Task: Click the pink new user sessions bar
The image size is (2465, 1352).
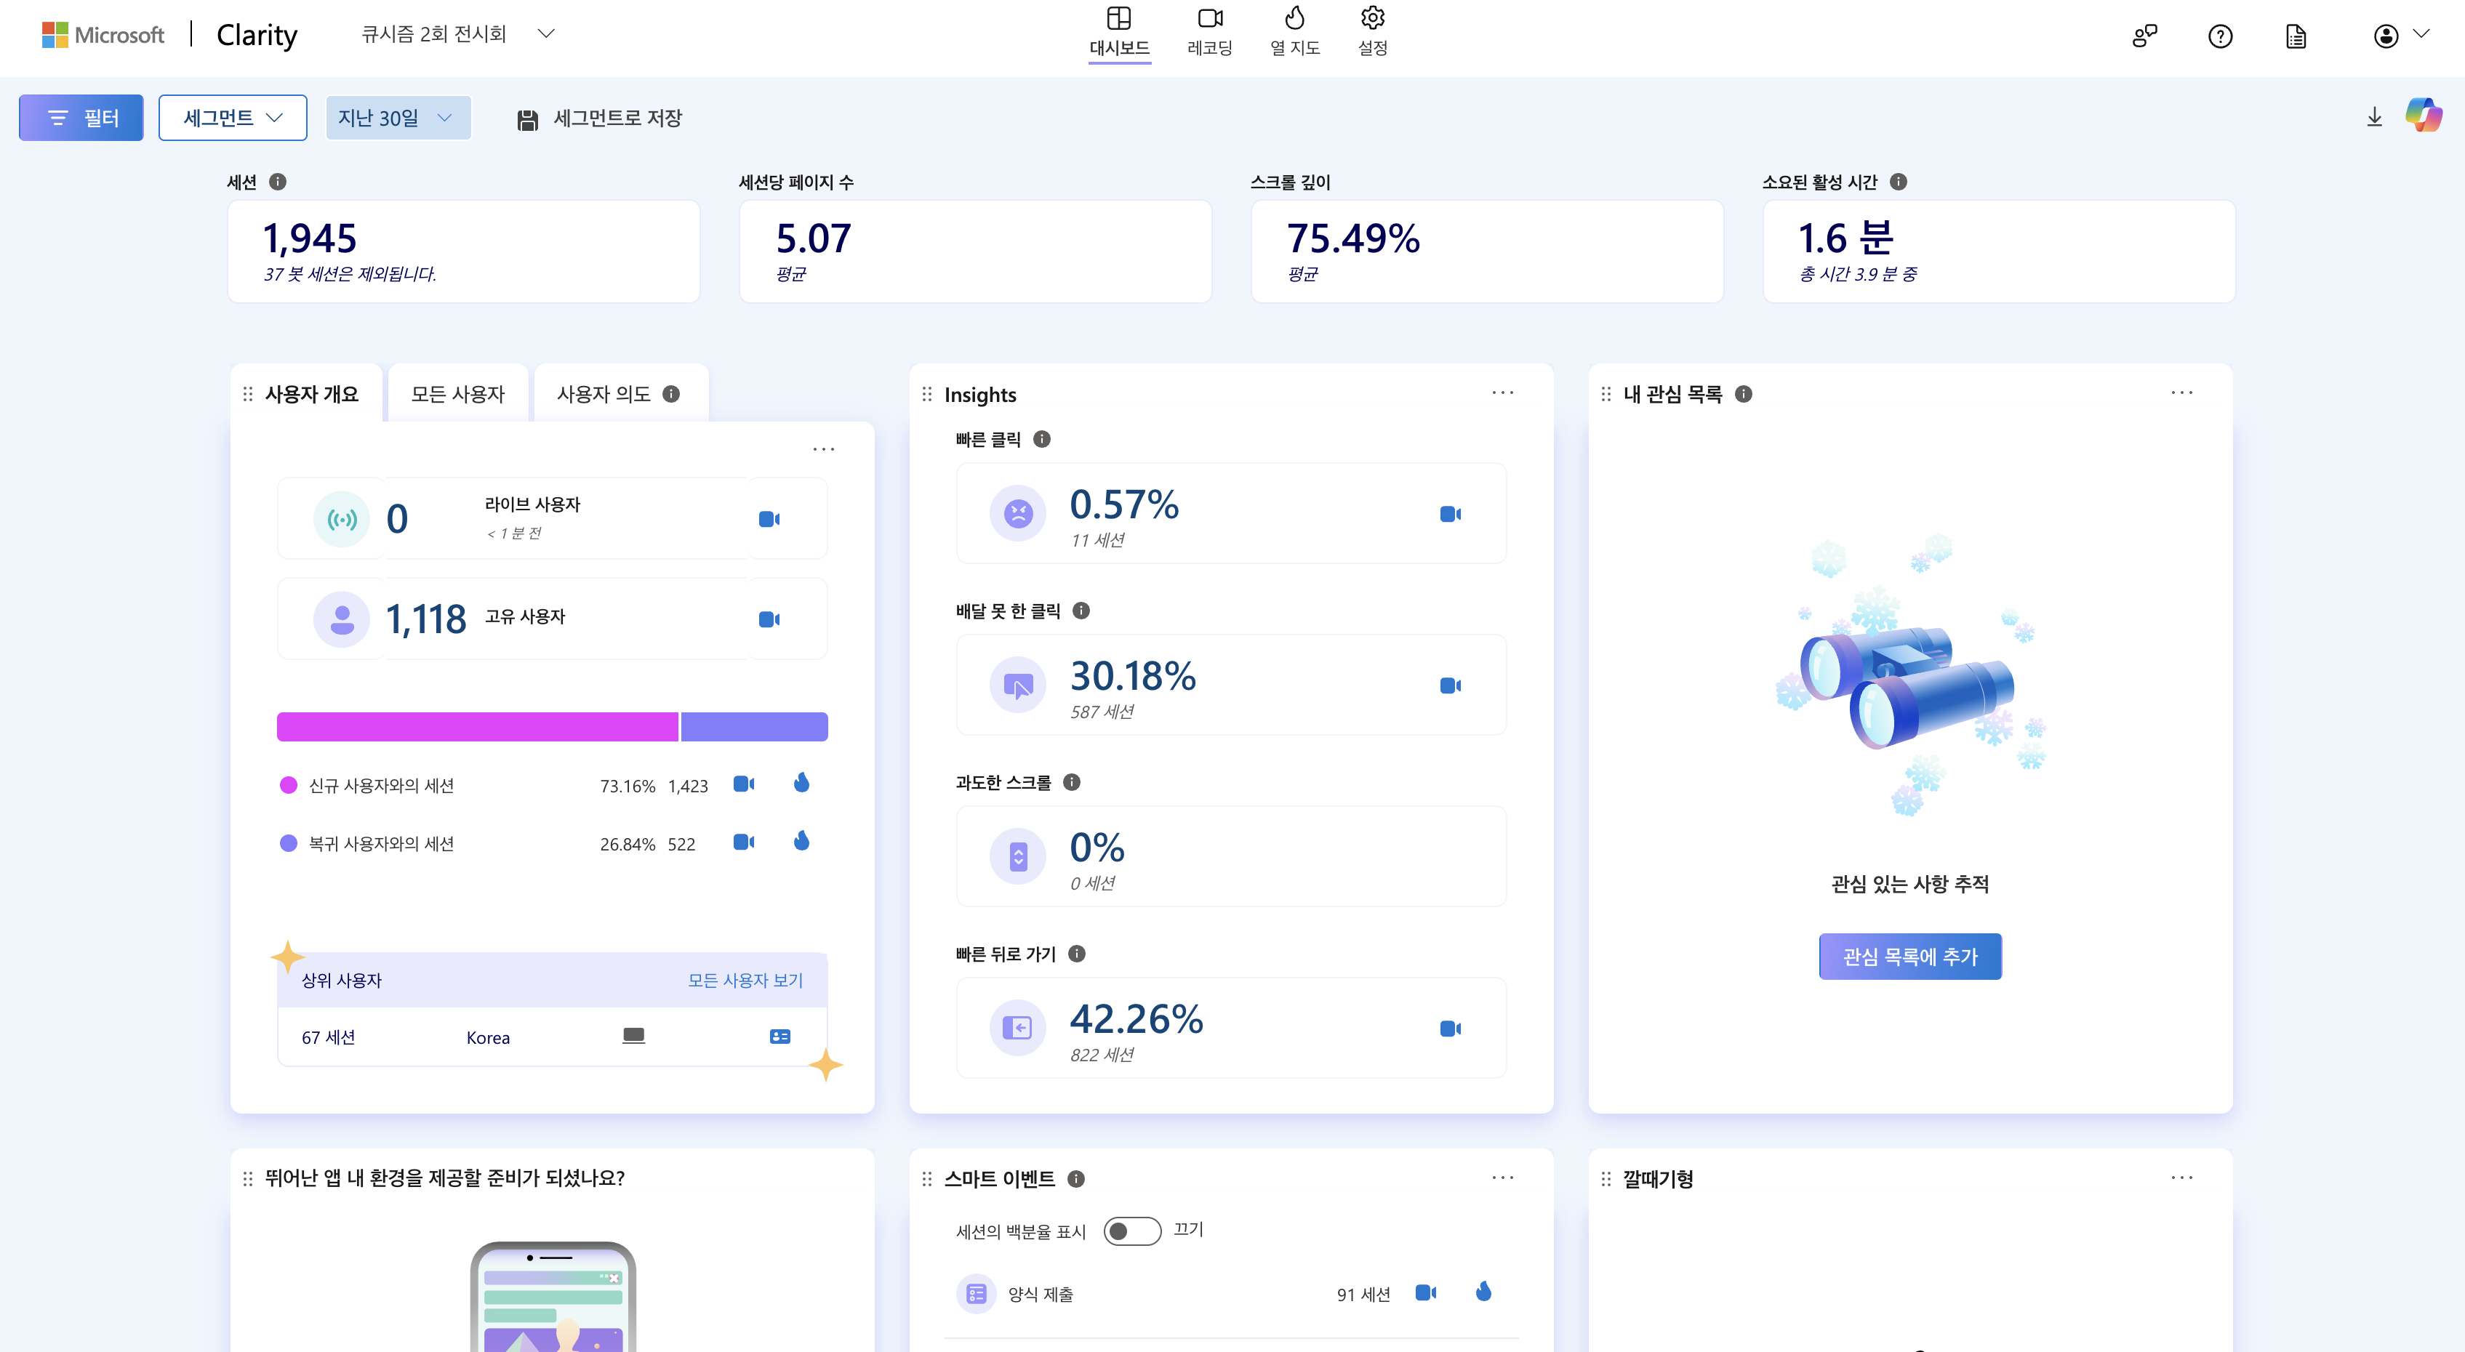Action: [x=476, y=726]
